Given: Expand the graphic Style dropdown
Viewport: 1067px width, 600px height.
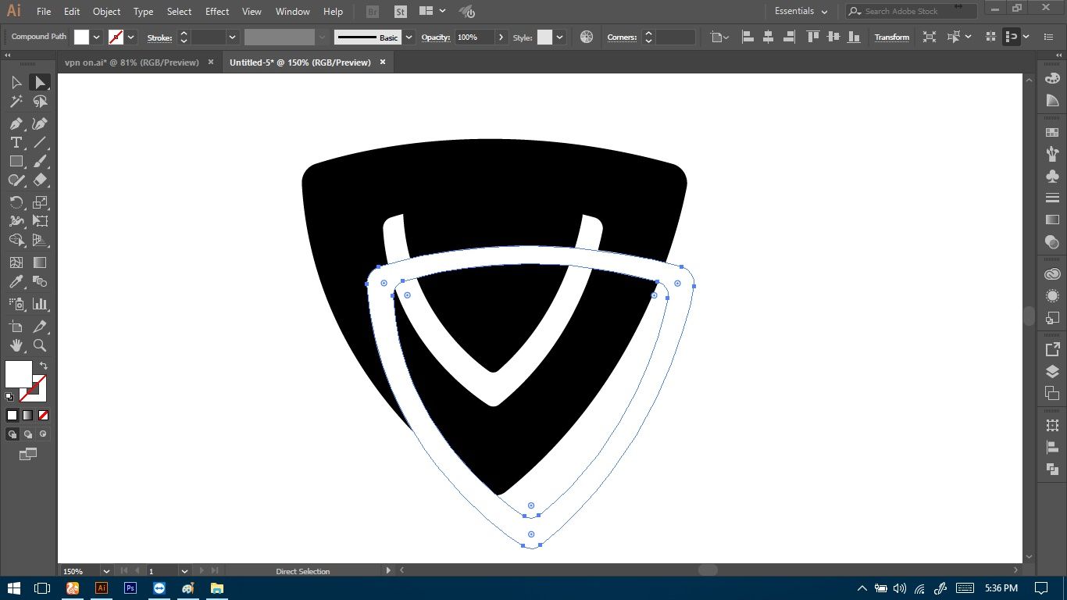Looking at the screenshot, I should (x=560, y=37).
